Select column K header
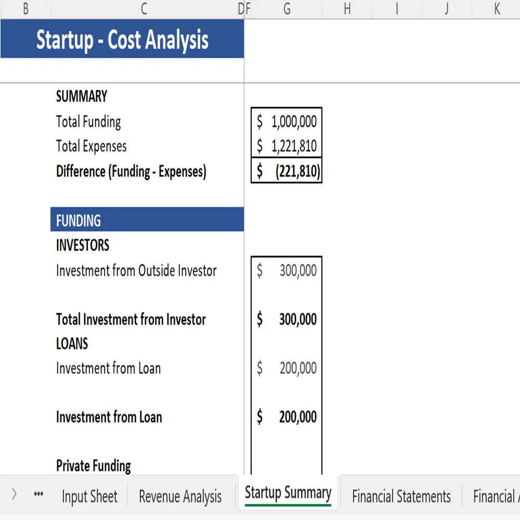The height and width of the screenshot is (520, 520). pyautogui.click(x=496, y=9)
